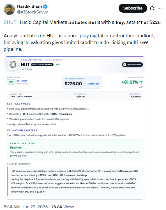Click the Positive sentiment label
The image size is (166, 210).
pos(16,148)
